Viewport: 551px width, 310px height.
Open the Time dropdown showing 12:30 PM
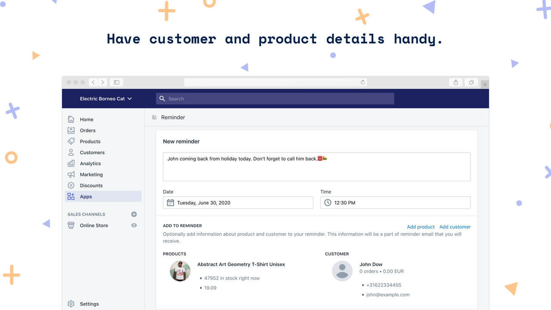pyautogui.click(x=395, y=202)
